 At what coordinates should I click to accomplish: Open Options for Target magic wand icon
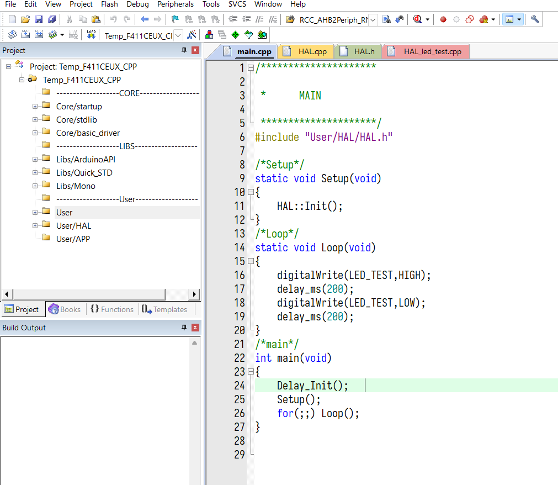tap(192, 35)
